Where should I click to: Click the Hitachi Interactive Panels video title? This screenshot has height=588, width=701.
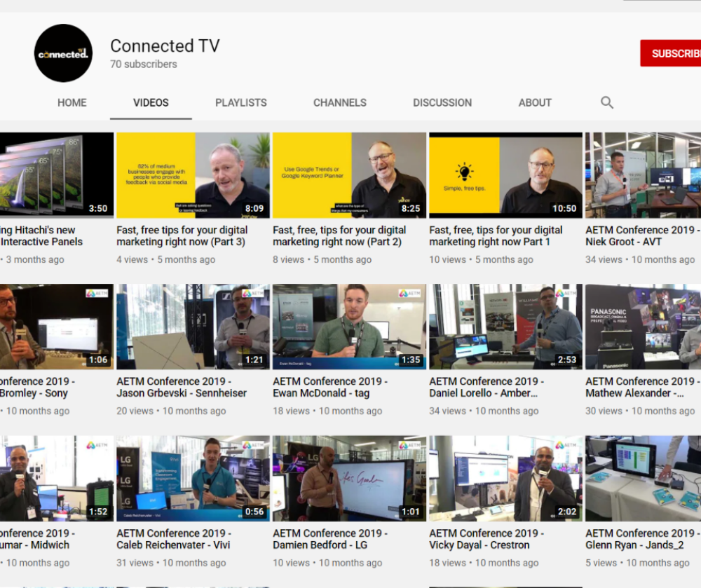tap(41, 236)
